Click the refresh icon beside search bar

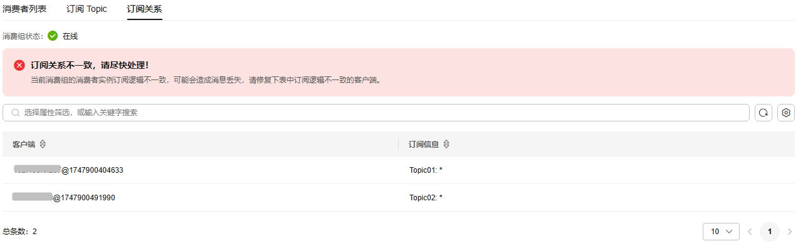764,113
